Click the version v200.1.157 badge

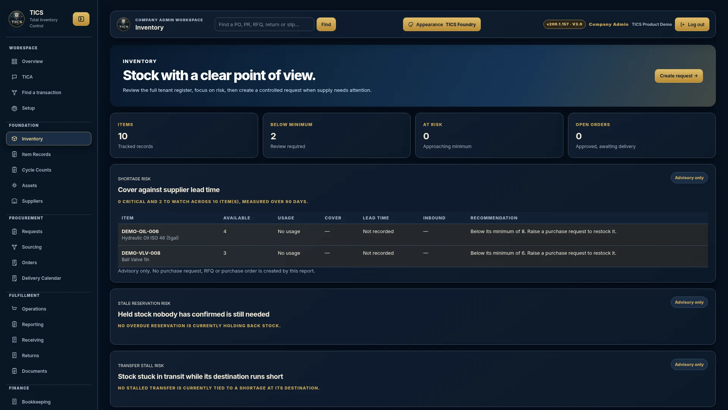(x=564, y=24)
